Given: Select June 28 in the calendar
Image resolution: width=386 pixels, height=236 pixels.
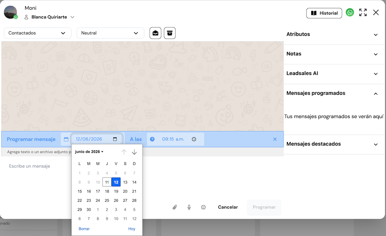Looking at the screenshot, I should coord(134,201).
